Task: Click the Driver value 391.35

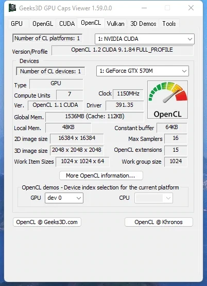Action: point(125,105)
